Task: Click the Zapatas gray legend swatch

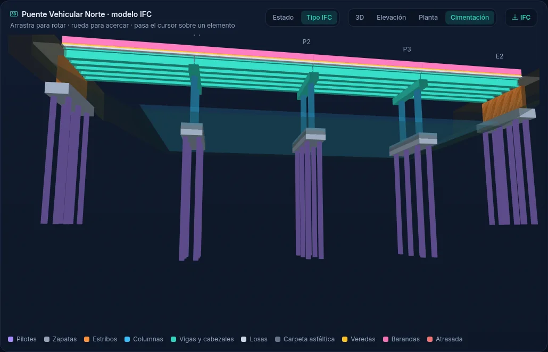Action: pyautogui.click(x=47, y=339)
